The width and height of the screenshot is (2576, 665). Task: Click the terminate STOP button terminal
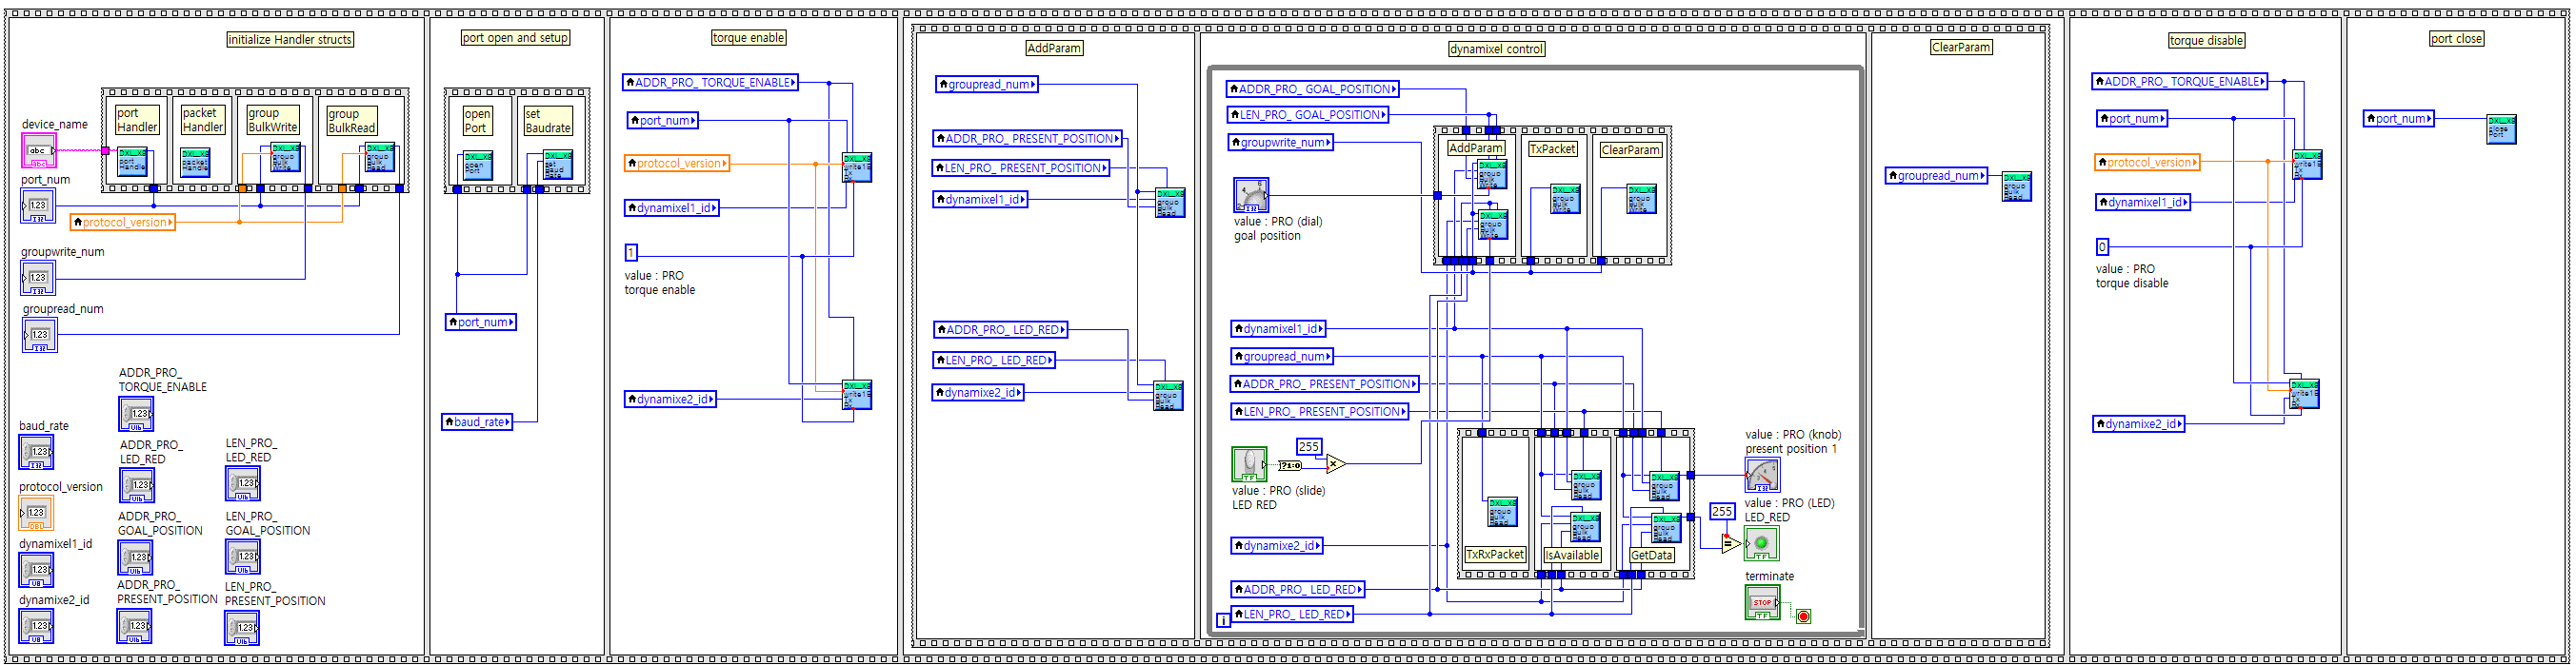point(1762,602)
